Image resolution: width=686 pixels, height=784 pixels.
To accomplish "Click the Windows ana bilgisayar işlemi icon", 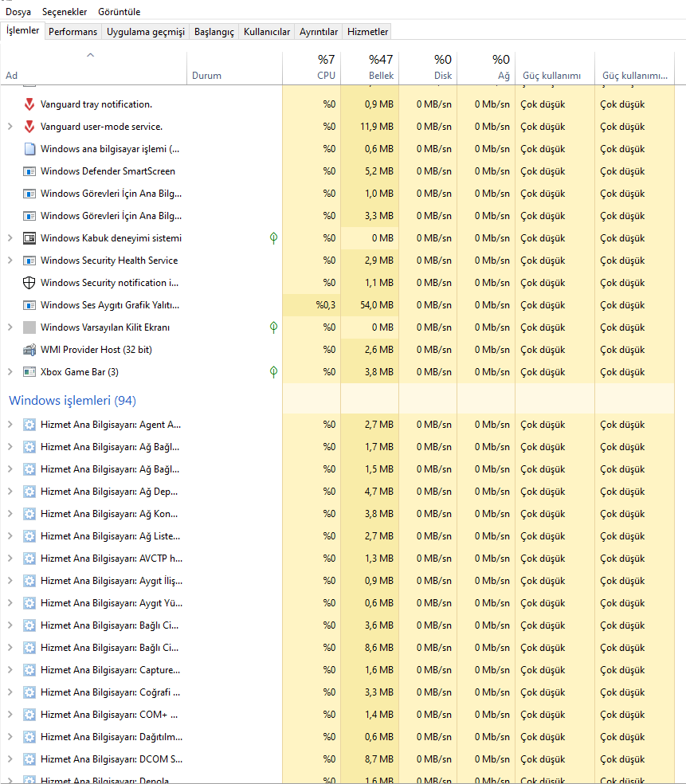I will pos(29,149).
